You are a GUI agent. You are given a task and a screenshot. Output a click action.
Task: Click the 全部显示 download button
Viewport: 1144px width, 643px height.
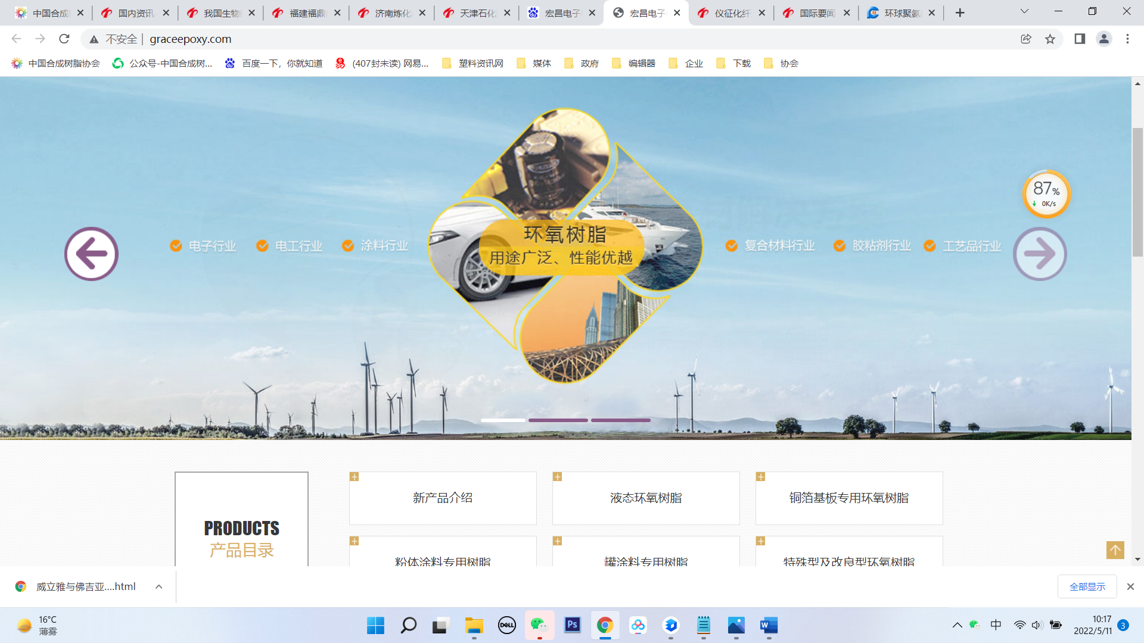coord(1087,586)
